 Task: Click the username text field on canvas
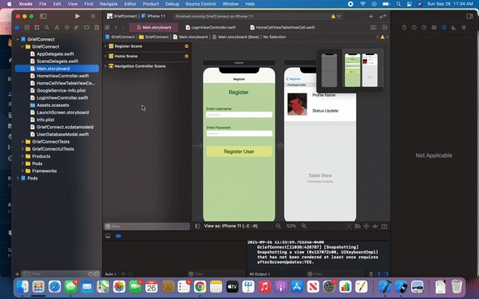[x=239, y=115]
